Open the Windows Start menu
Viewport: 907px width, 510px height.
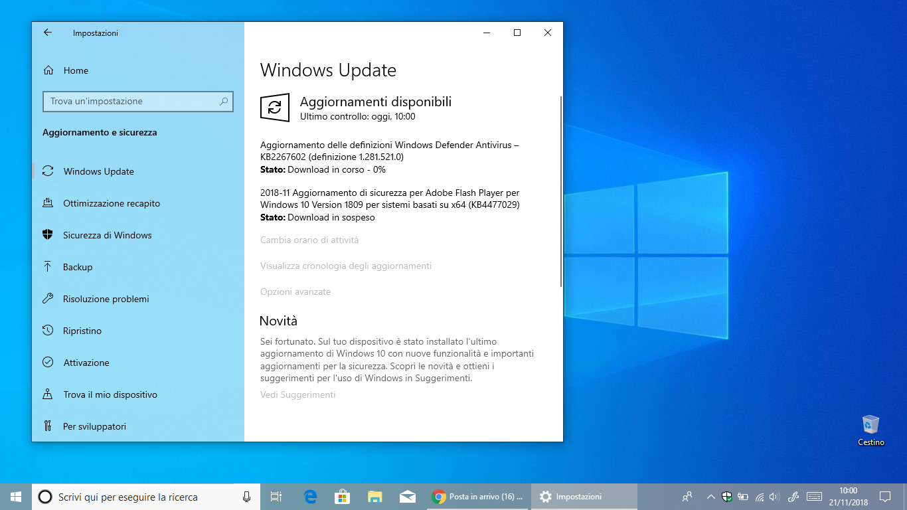pos(16,497)
